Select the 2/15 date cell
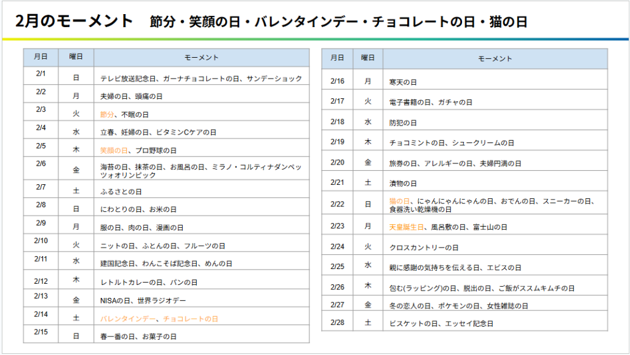 click(41, 332)
